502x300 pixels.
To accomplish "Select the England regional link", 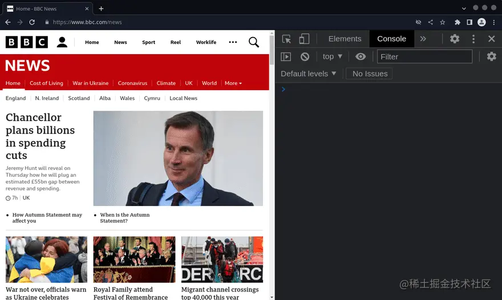I will [16, 98].
